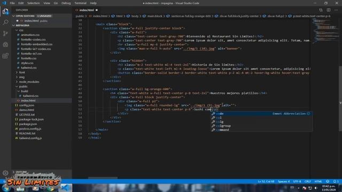Open tailwind.config.js file
The width and height of the screenshot is (342, 192).
point(30,138)
